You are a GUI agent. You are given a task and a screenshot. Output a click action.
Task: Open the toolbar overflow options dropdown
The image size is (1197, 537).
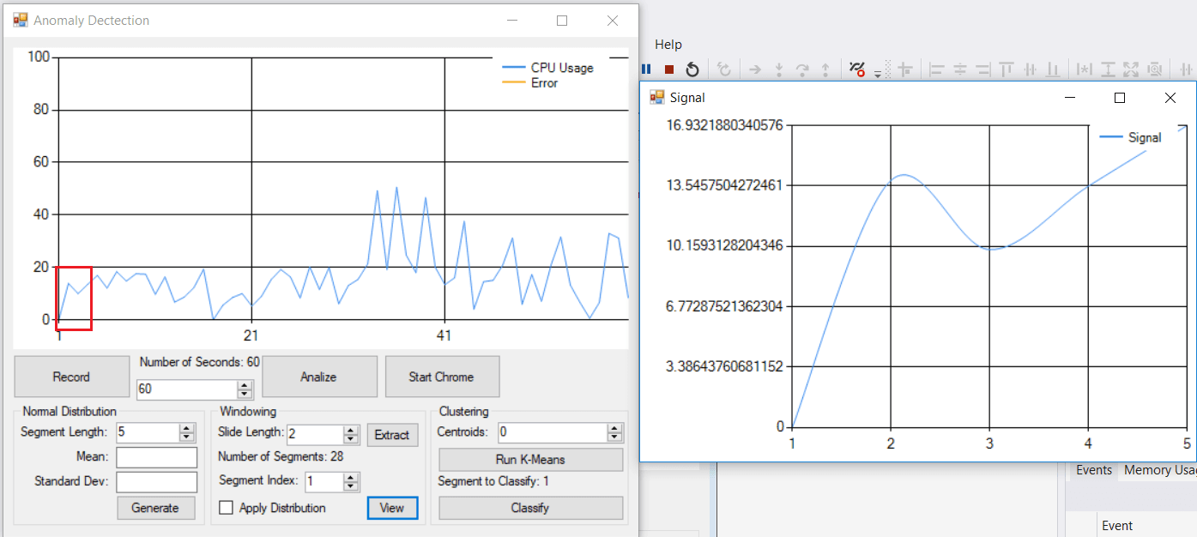(878, 75)
